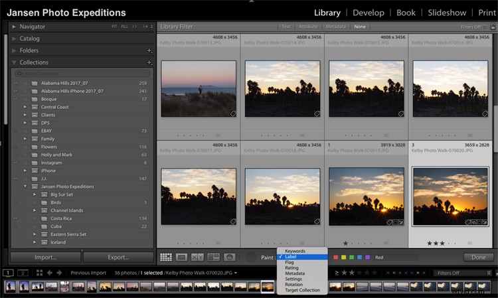
Task: Click the Filter Collections search field
Action: pos(82,74)
